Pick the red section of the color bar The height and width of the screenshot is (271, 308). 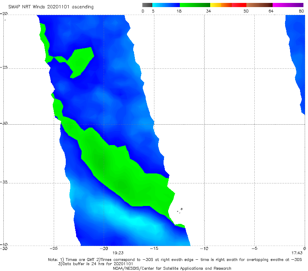pos(239,5)
